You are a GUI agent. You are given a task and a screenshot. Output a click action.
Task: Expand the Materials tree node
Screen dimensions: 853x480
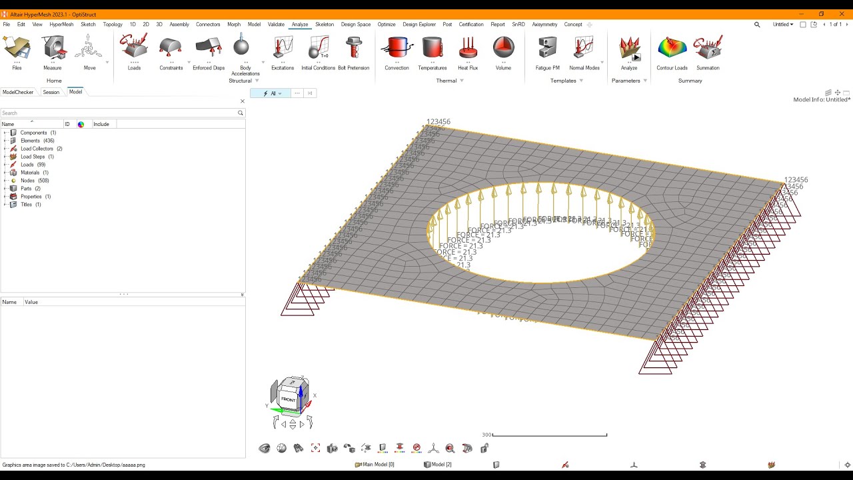5,173
